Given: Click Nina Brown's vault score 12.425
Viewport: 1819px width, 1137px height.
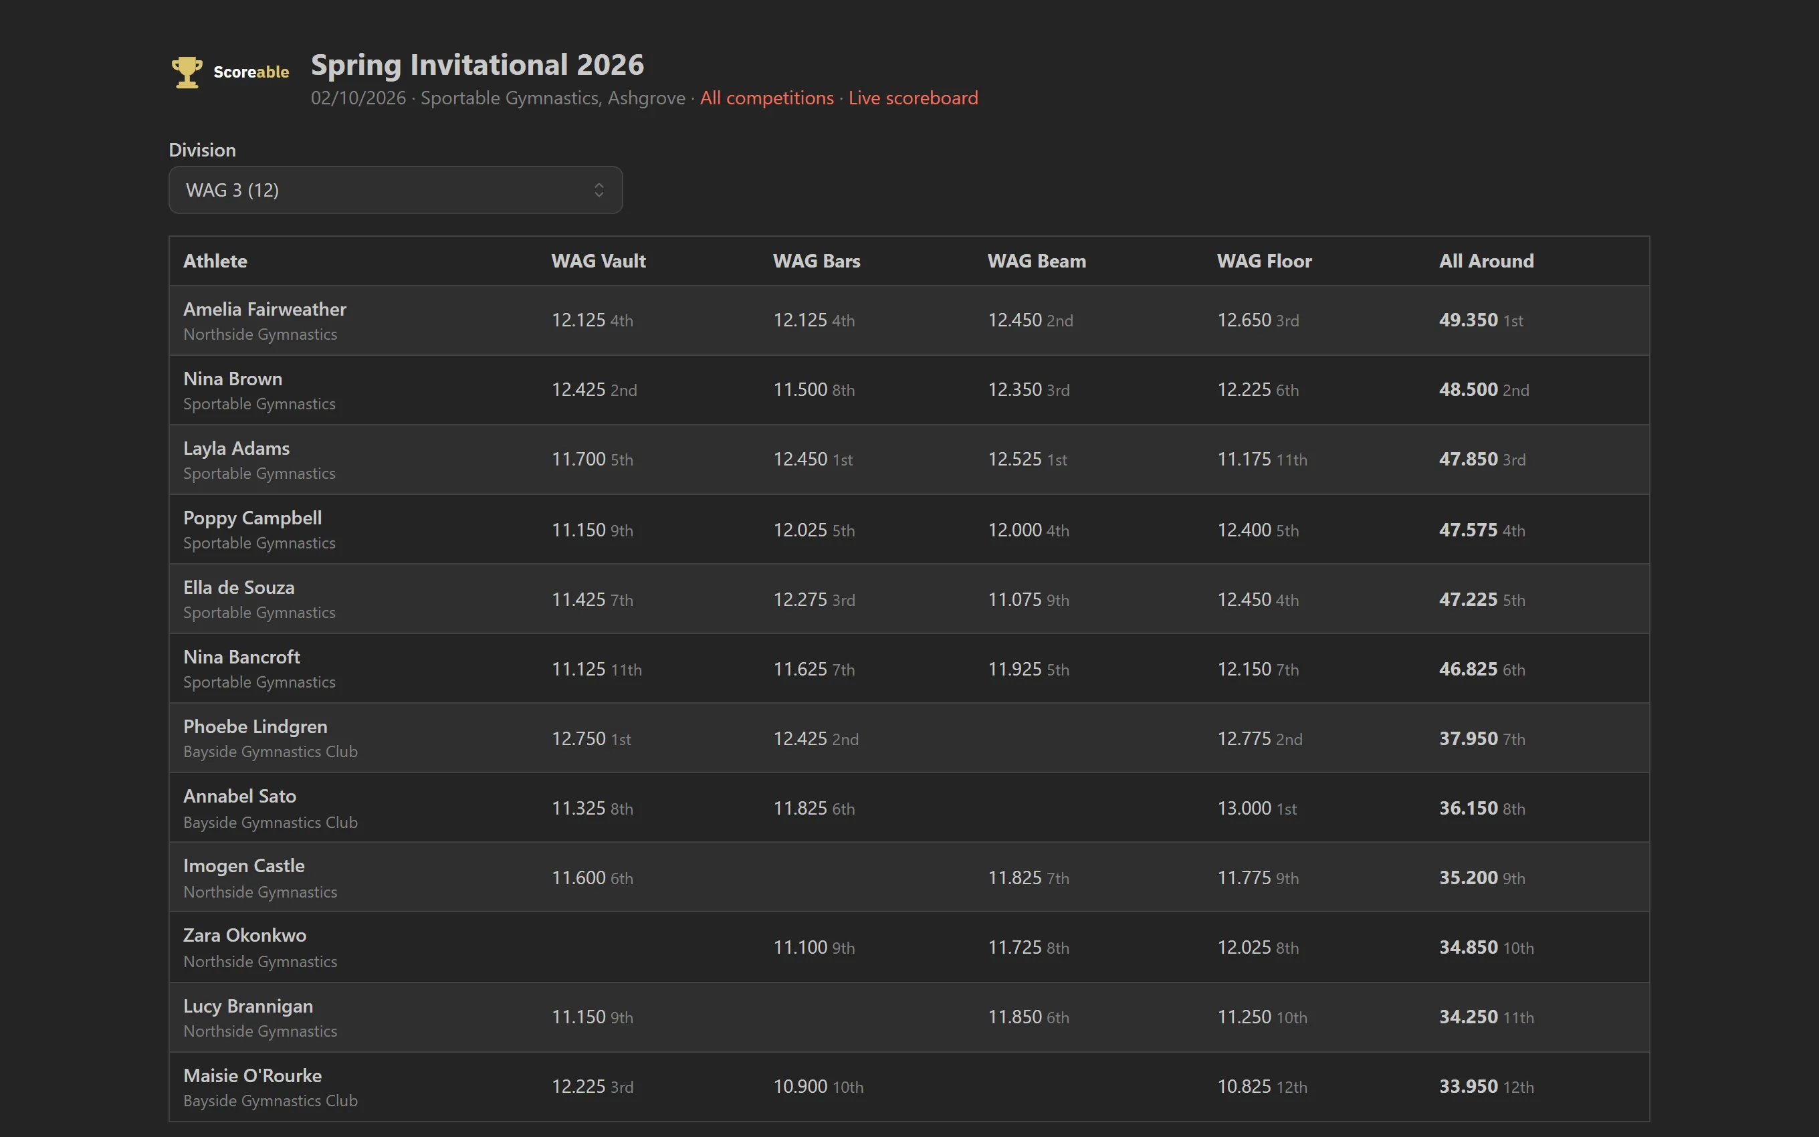Looking at the screenshot, I should pos(578,389).
